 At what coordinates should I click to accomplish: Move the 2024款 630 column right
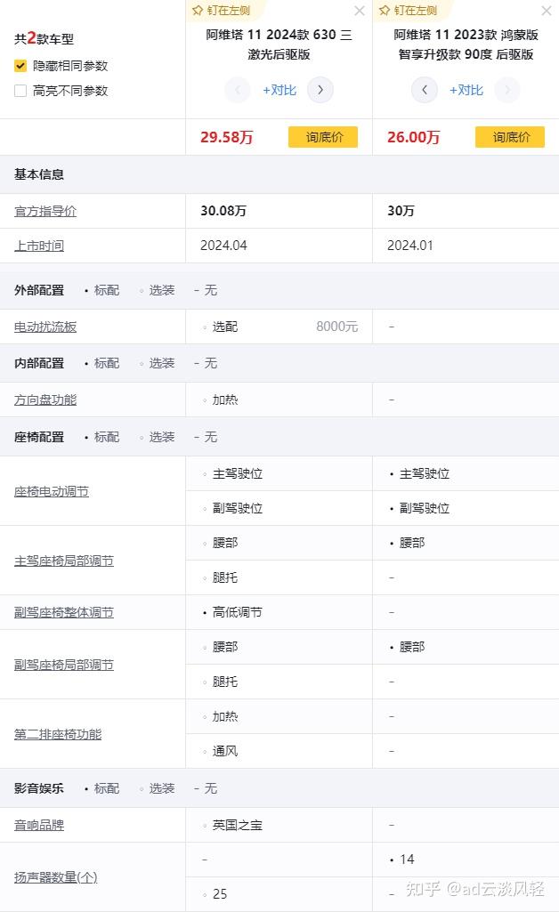click(320, 90)
